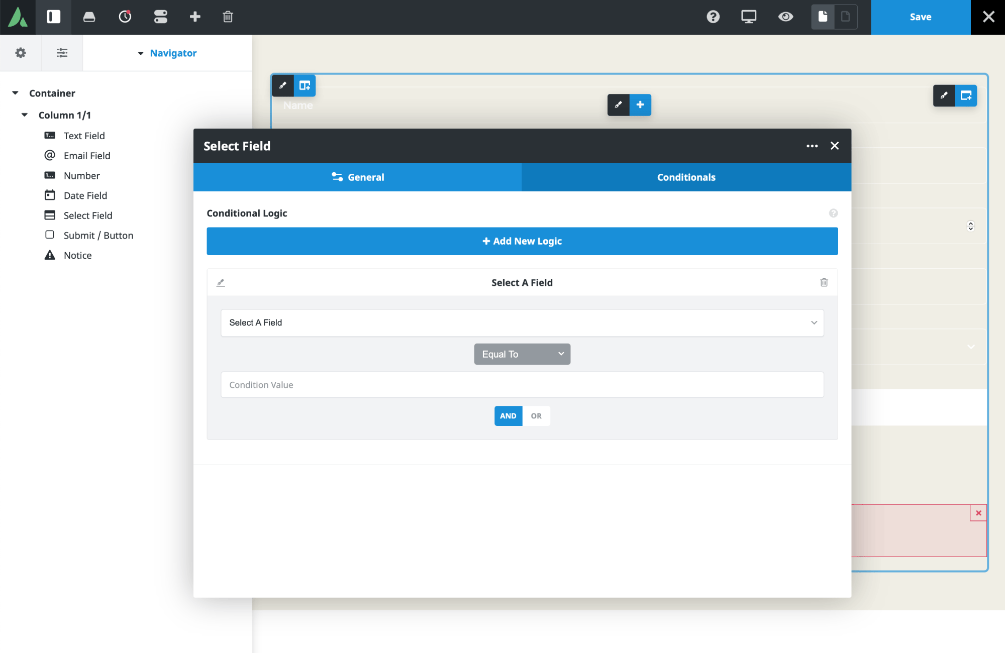Open the Equal To comparison dropdown

522,354
